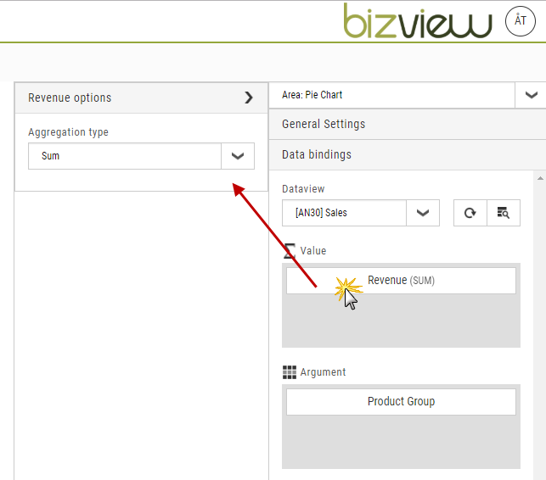Select the Revenue (SUM) value item
This screenshot has height=480, width=546.
tap(401, 281)
